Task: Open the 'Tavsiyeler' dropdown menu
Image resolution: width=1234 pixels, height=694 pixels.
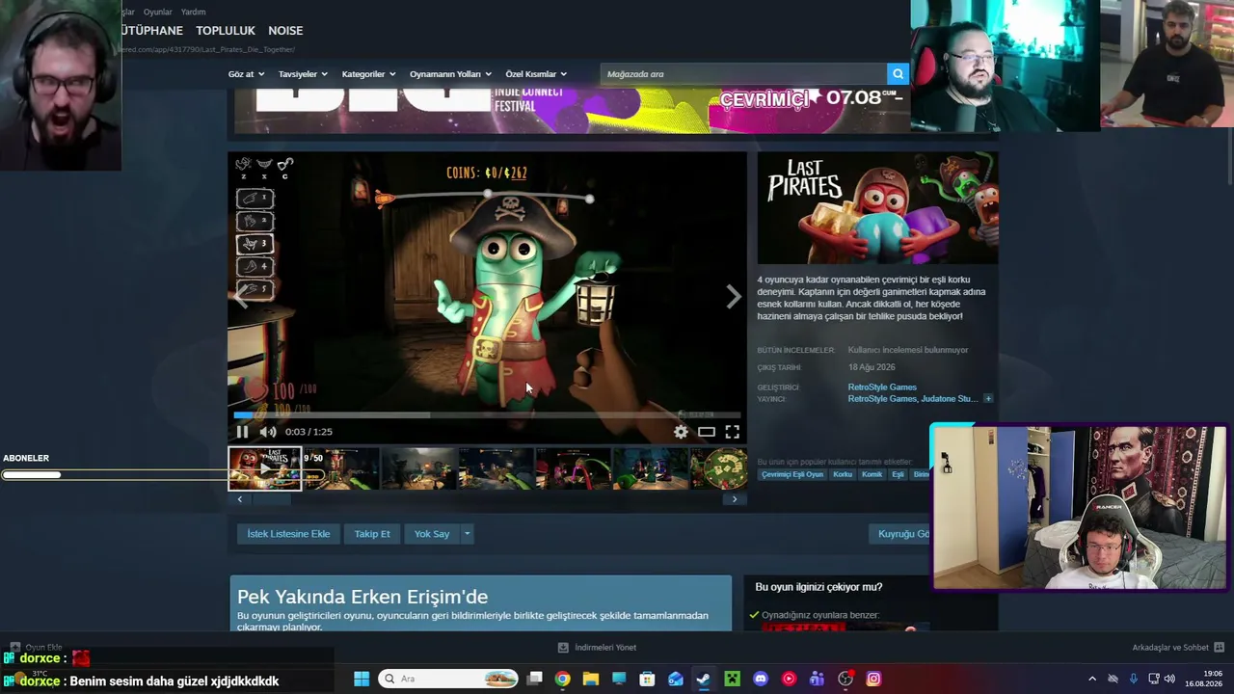Action: pos(303,74)
